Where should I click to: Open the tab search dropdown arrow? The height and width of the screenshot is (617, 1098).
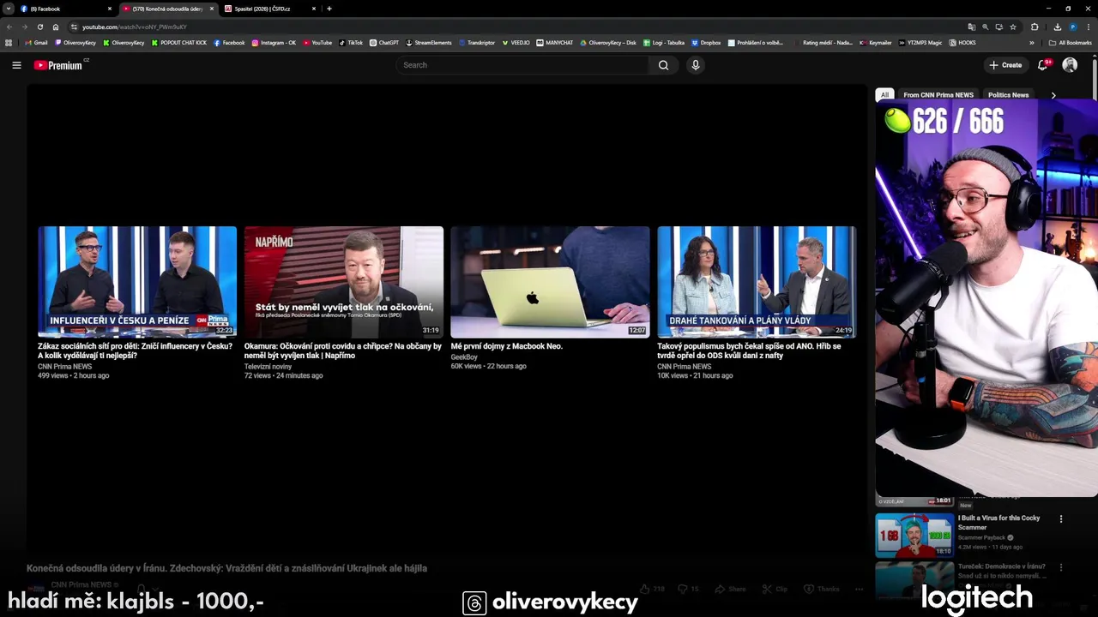(8, 9)
